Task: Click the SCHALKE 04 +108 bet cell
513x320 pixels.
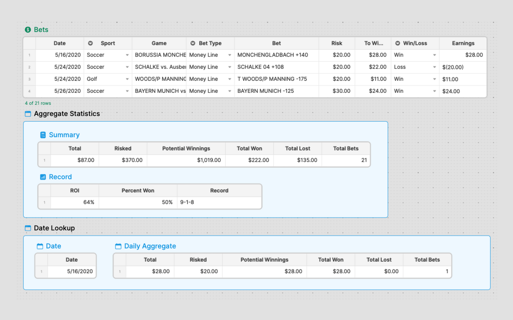Action: click(x=277, y=67)
